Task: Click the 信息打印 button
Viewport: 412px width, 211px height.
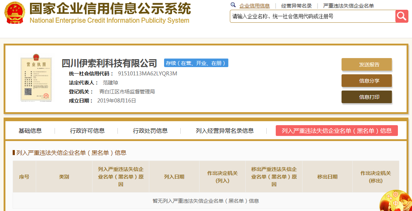Action: pyautogui.click(x=366, y=97)
